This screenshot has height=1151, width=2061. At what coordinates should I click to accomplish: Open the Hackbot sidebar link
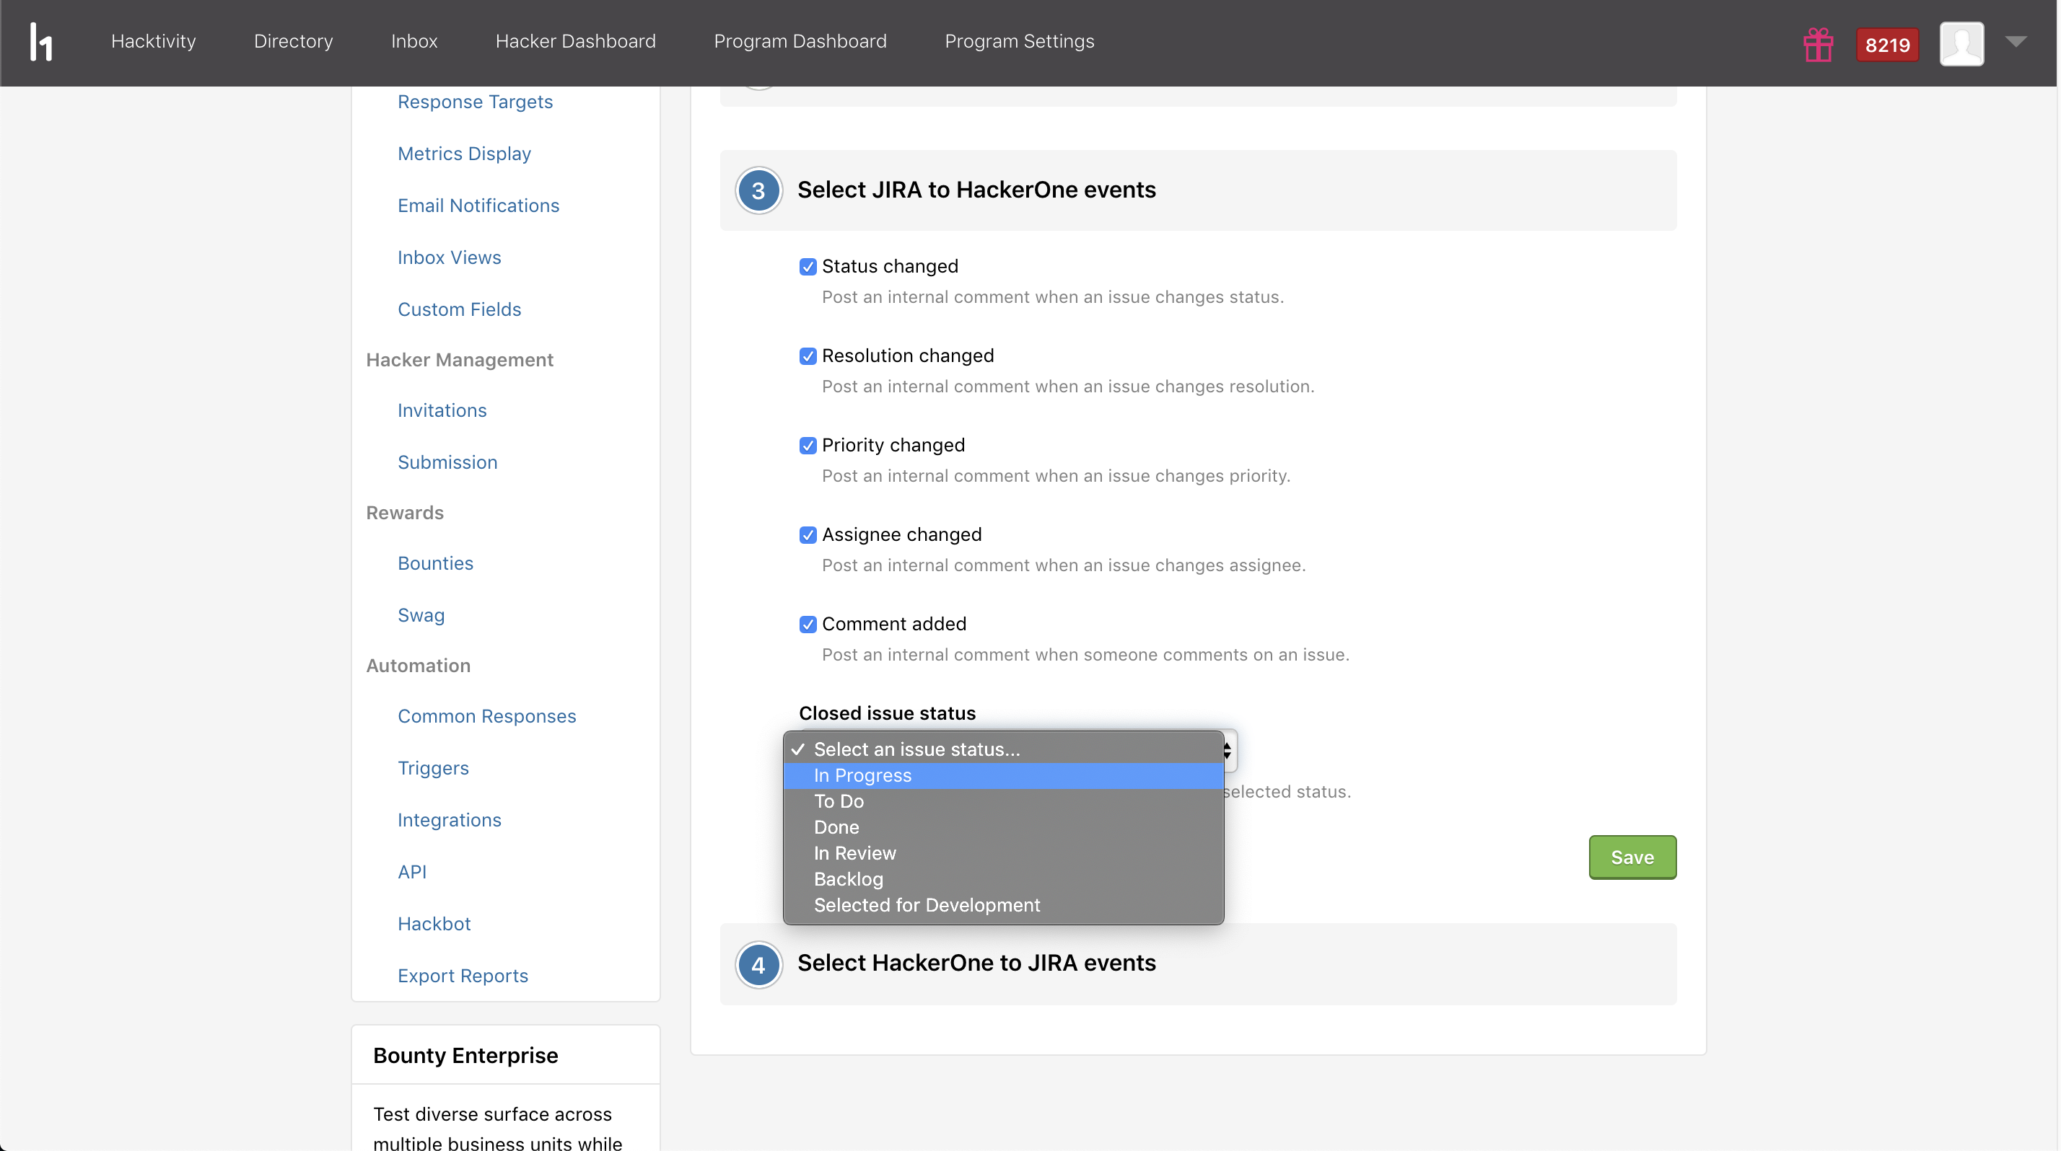[x=434, y=924]
